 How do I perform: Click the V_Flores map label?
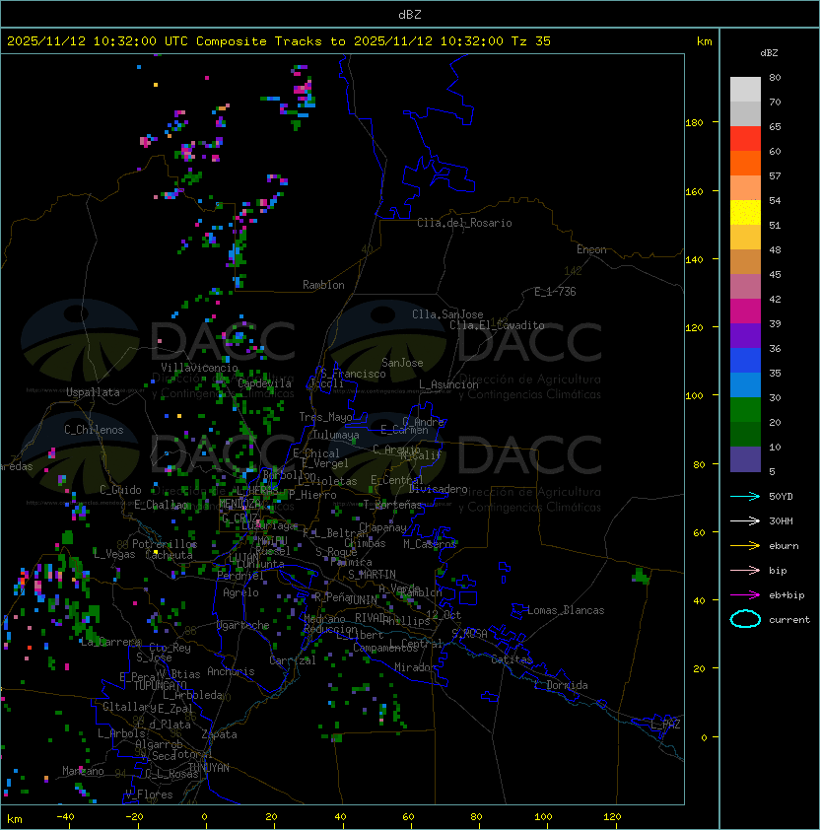click(x=149, y=795)
